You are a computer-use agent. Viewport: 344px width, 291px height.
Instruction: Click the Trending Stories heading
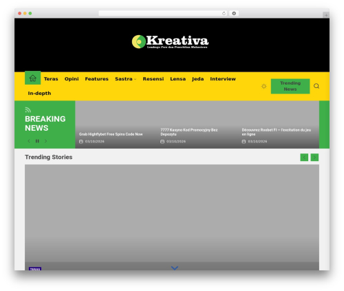click(x=49, y=157)
